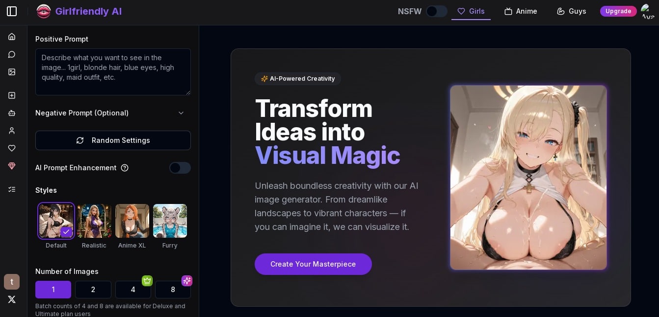Click the Styles heading

(x=46, y=190)
